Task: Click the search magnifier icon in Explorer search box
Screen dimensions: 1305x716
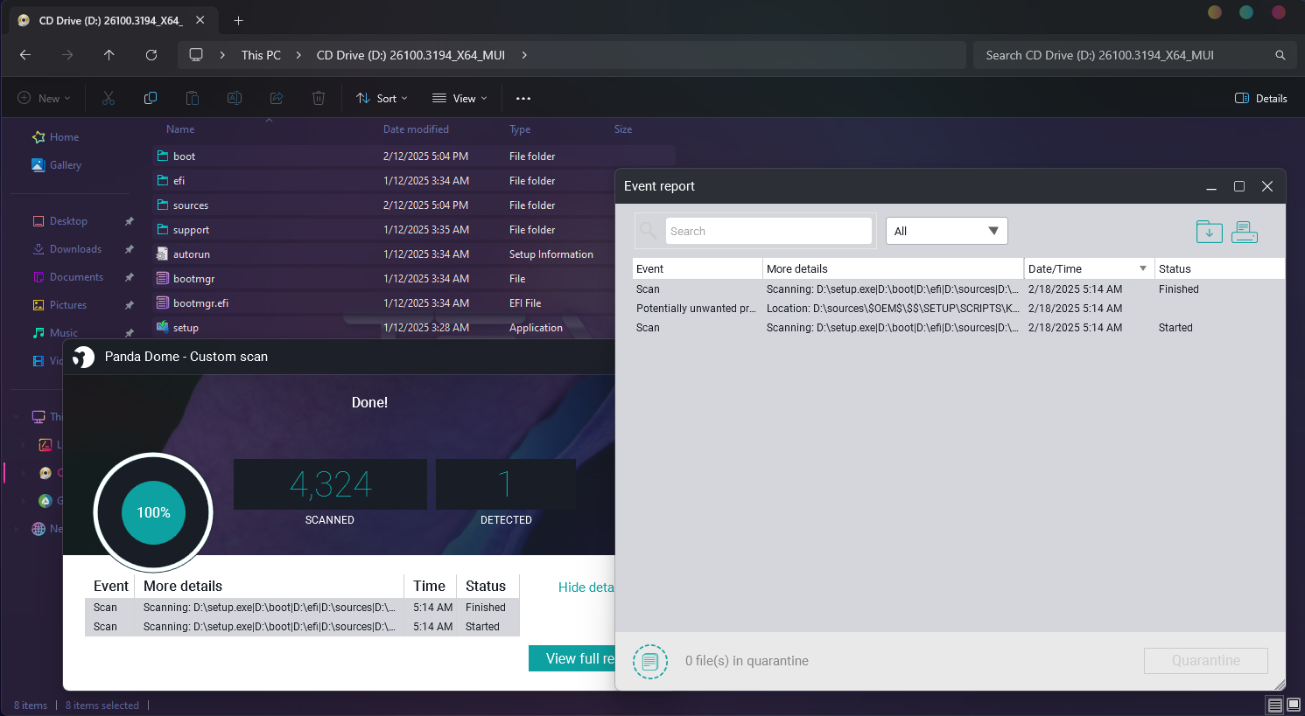Action: (x=1280, y=55)
